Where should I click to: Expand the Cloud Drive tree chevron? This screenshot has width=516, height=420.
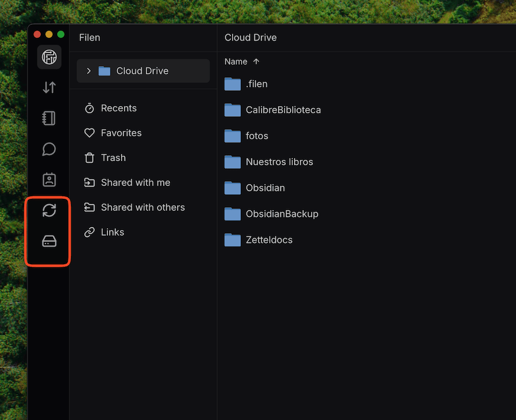tap(89, 71)
